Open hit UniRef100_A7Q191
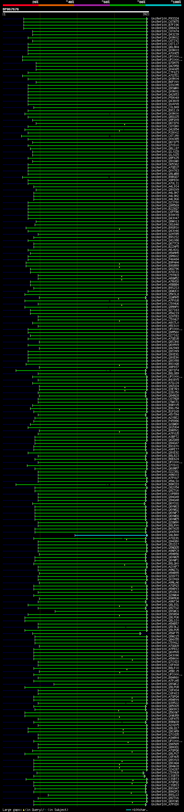This screenshot has width=184, height=812. [x=165, y=538]
